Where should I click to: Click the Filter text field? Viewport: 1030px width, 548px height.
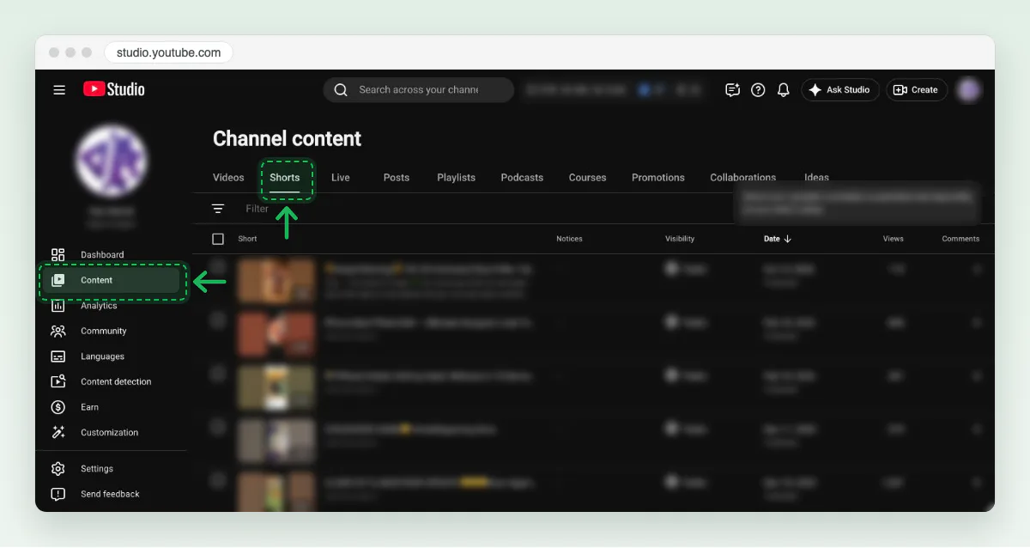pos(257,209)
